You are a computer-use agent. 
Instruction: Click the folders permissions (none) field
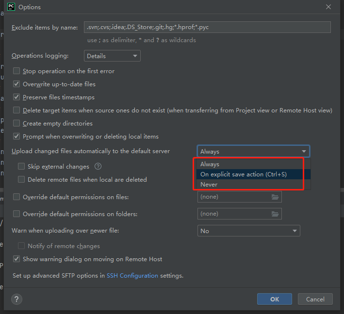(240, 214)
